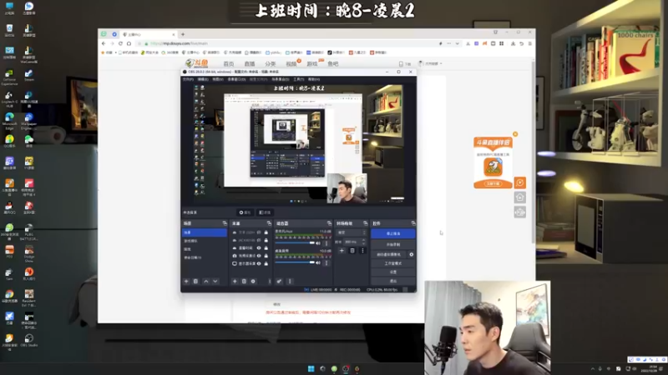Image resolution: width=668 pixels, height=375 pixels.
Task: Open the scene transition type dropdown
Action: [x=351, y=232]
